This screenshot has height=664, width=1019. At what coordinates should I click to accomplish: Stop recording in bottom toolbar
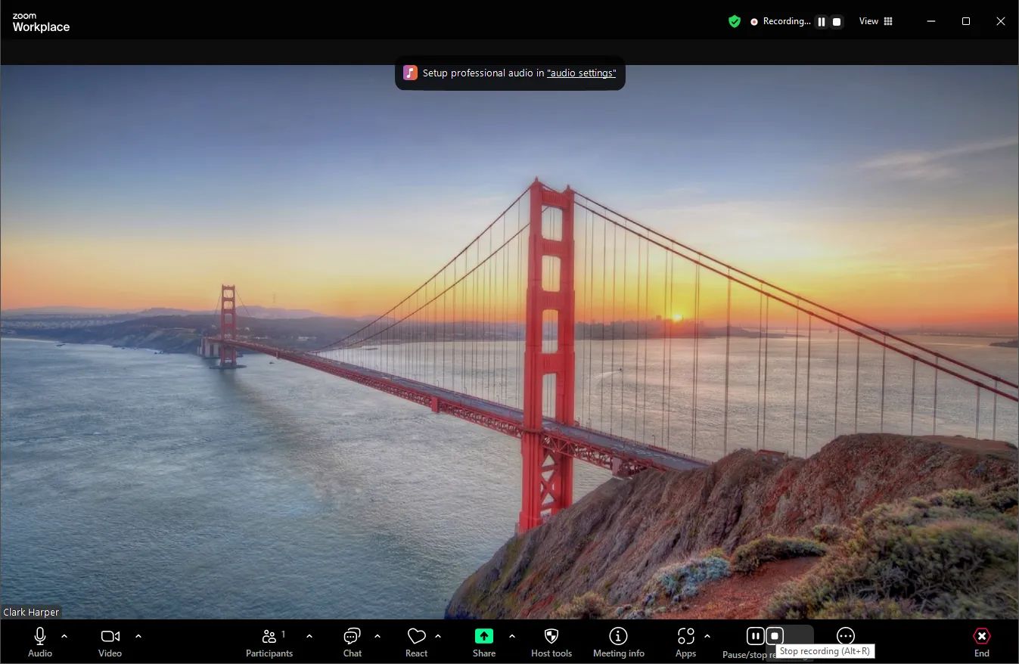pos(775,636)
